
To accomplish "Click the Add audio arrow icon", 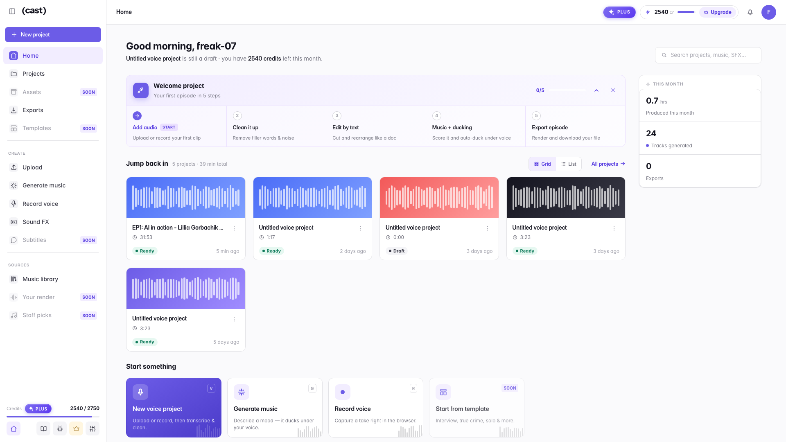I will coord(137,116).
